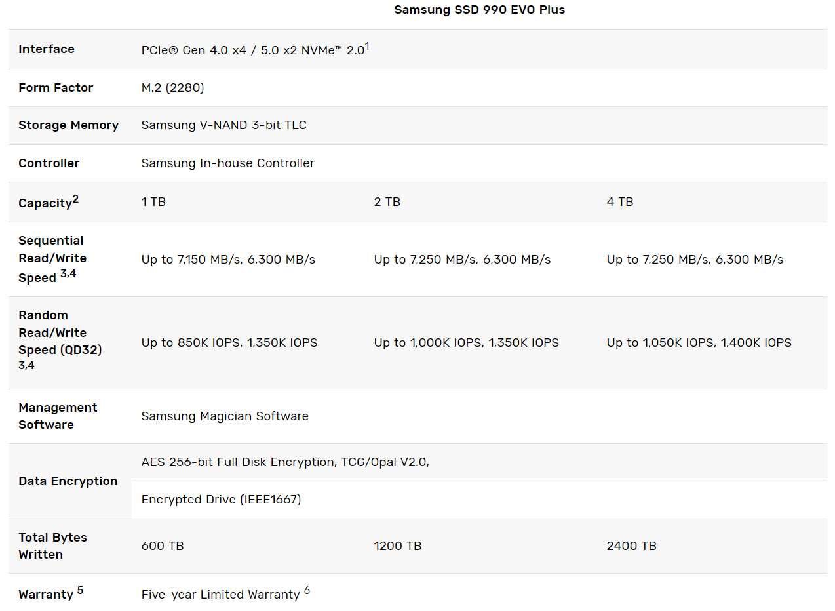
Task: Click the Samsung SSD 990 EVO Plus heading
Action: 479,10
